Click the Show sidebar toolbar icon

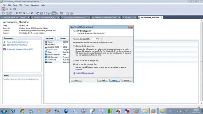38,13
